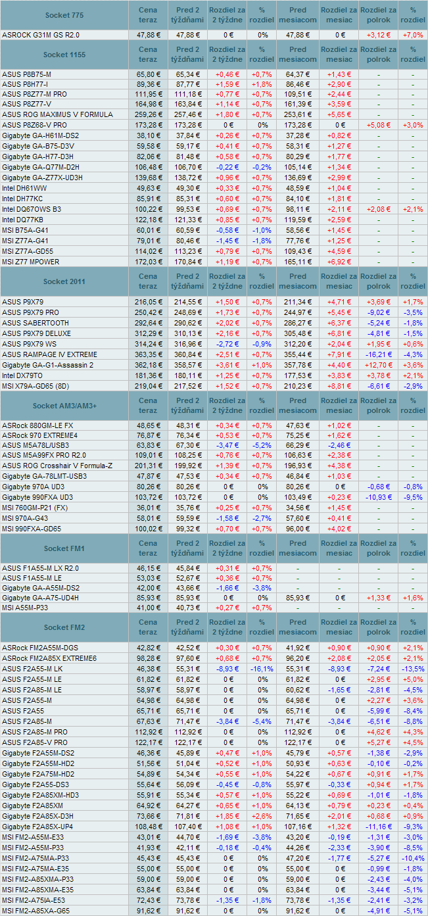Select ASRock FM2A85X EXTREME6 product name
Image resolution: width=428 pixels, height=916 pixels.
coord(49,658)
